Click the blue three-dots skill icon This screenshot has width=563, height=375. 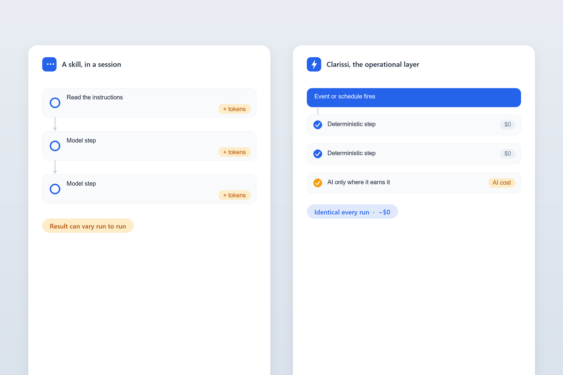pos(49,64)
